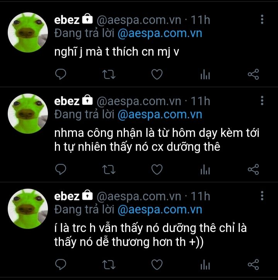Share the "nhma công nhận" tweet

click(x=253, y=169)
